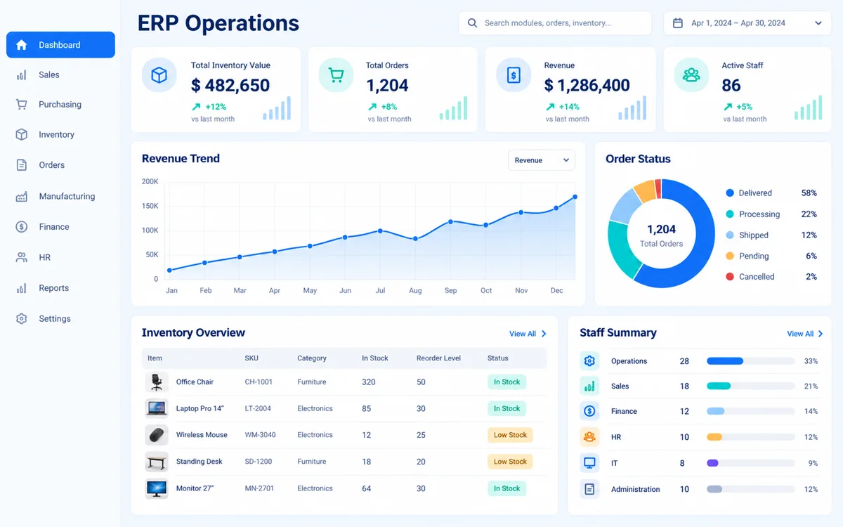
Task: Click the Cancelled red legend dot
Action: coord(730,277)
